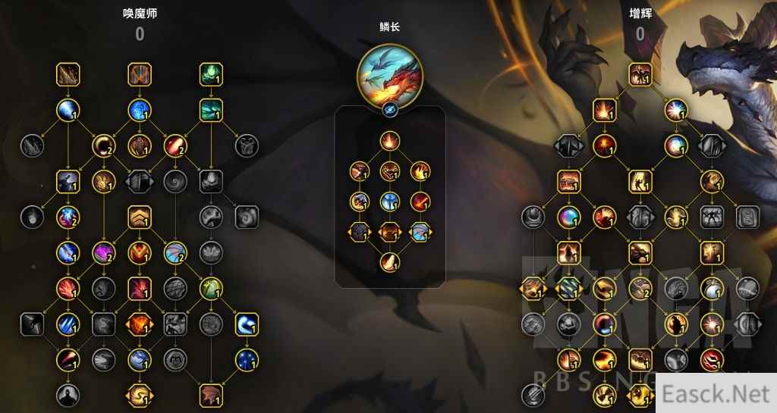Enable the greyed hooded silhouette talent
The image size is (777, 413).
pyautogui.click(x=68, y=396)
